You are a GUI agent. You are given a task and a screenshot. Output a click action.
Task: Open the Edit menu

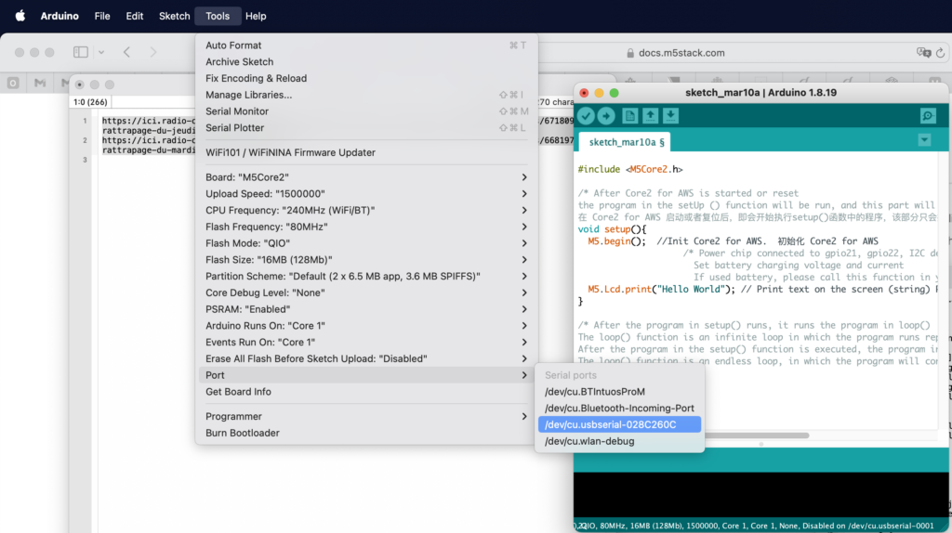tap(134, 17)
